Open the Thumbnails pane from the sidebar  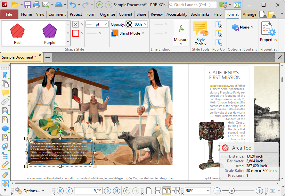click(x=5, y=84)
